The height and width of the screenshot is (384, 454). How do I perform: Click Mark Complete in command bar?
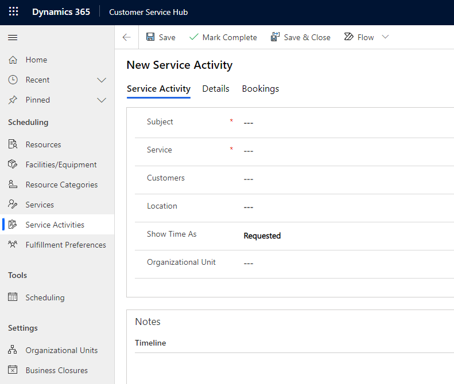pyautogui.click(x=230, y=37)
